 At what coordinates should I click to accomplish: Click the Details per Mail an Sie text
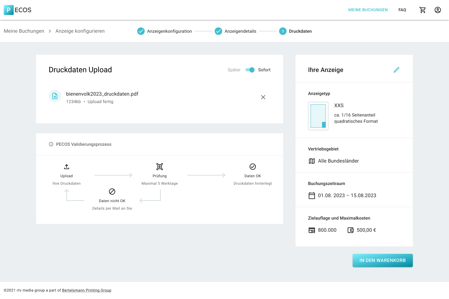pyautogui.click(x=112, y=208)
